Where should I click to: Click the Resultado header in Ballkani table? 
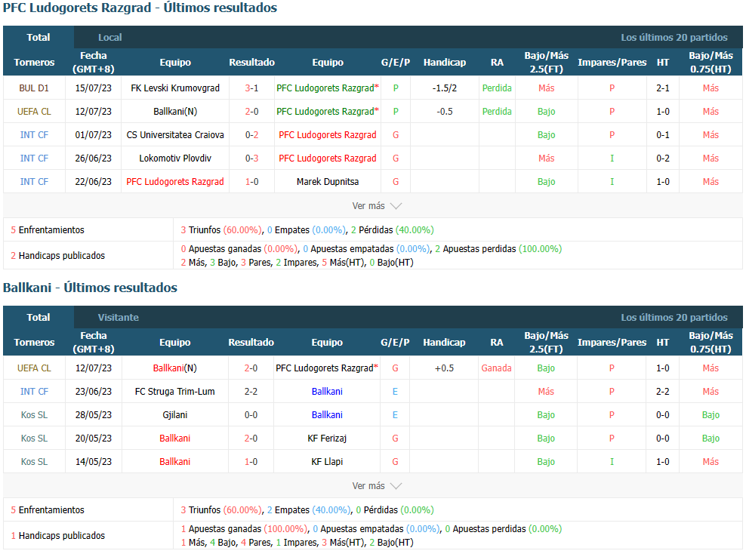[251, 343]
